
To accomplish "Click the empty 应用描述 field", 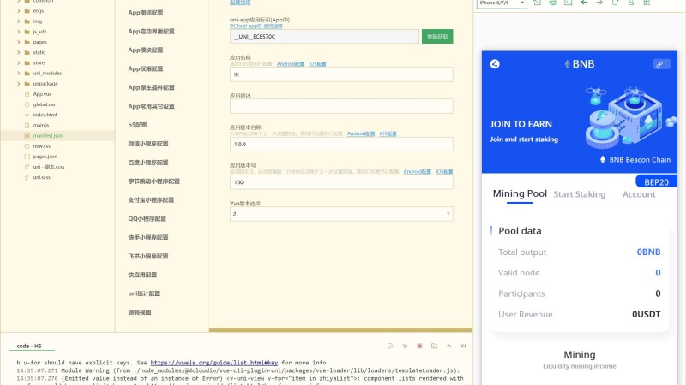I will (x=341, y=106).
